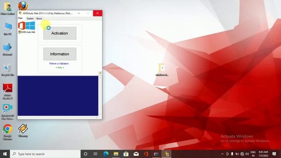This screenshot has width=281, height=158.
Task: Click small collapse arrow above console
Action: pos(100,73)
